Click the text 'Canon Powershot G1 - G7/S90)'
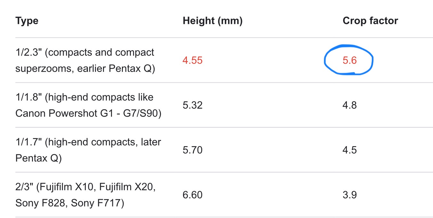The width and height of the screenshot is (433, 218). [88, 113]
